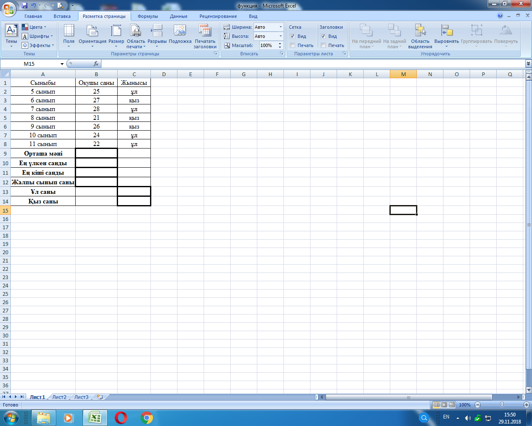Image resolution: width=532 pixels, height=426 pixels.
Task: Open the Themes (Темы) gallery
Action: tap(11, 35)
